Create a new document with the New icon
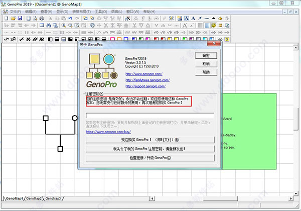 (x=7, y=19)
